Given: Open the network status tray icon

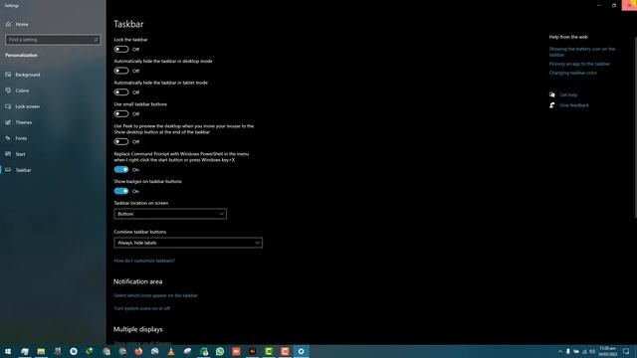Looking at the screenshot, I should pyautogui.click(x=584, y=351).
